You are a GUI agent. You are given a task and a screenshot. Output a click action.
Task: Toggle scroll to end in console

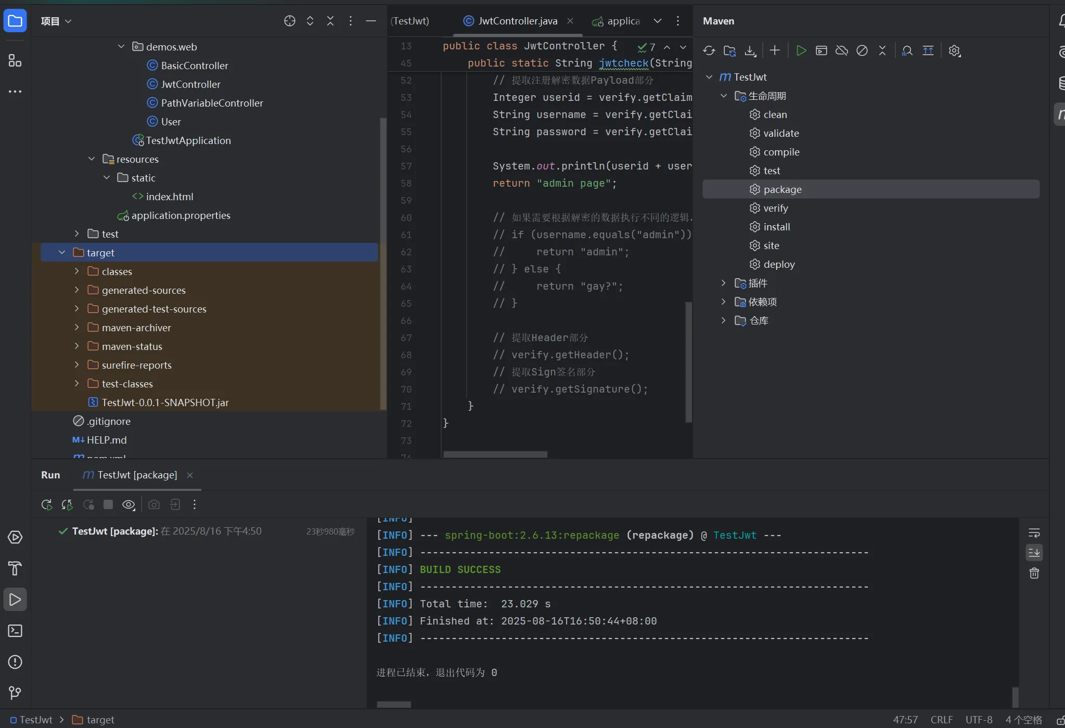(x=1034, y=552)
